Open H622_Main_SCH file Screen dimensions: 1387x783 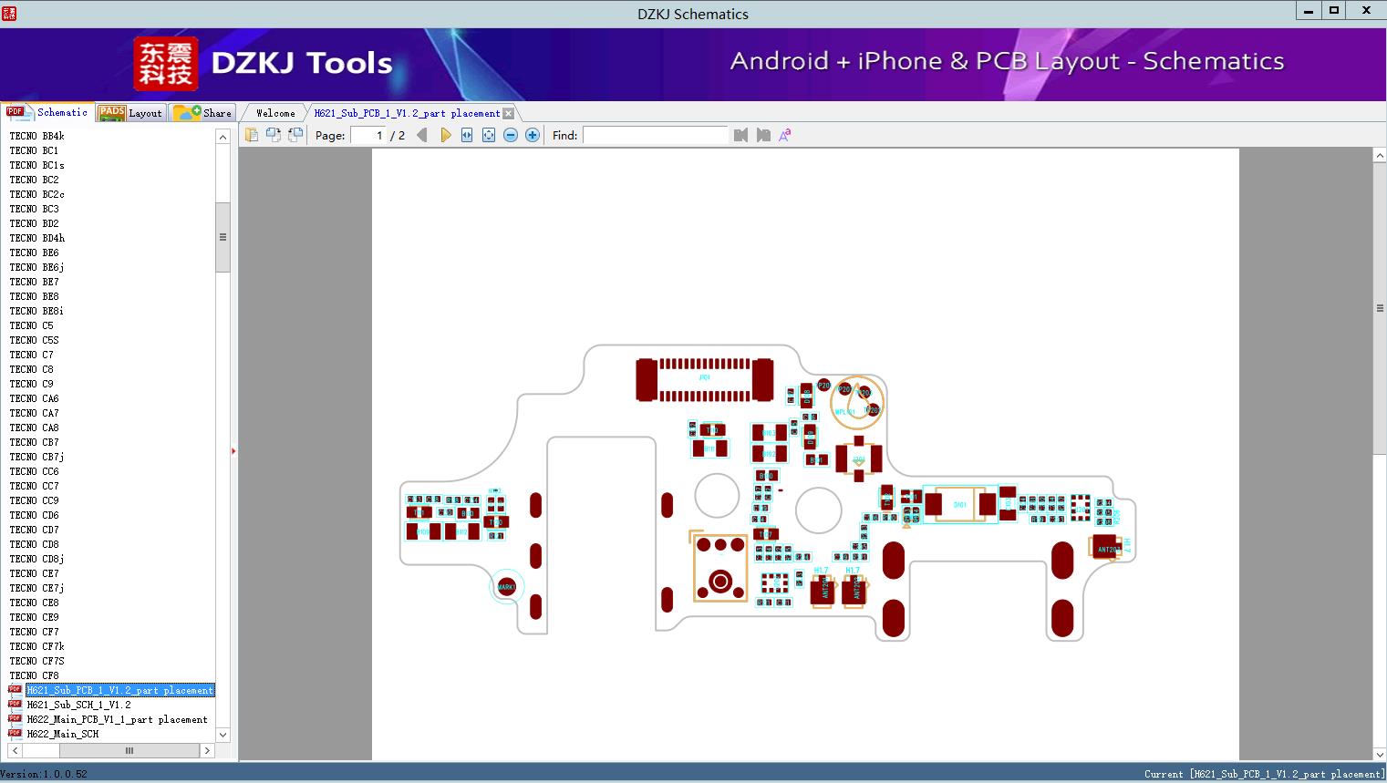coord(62,734)
